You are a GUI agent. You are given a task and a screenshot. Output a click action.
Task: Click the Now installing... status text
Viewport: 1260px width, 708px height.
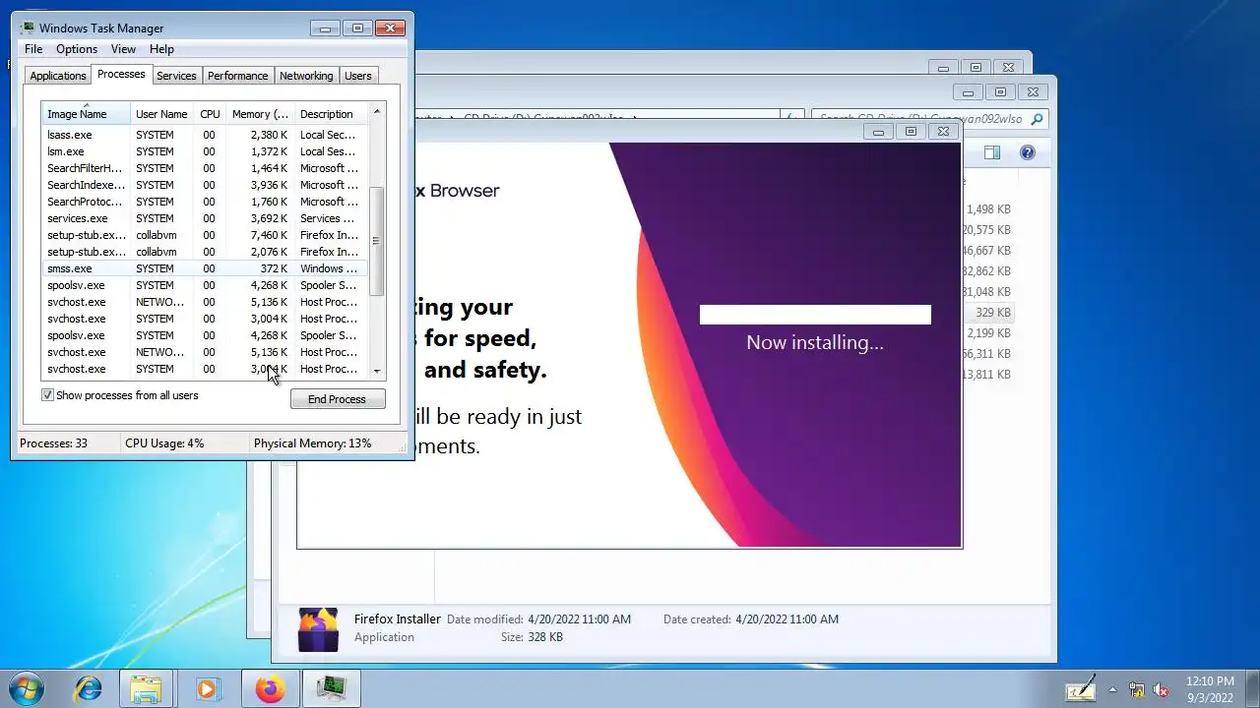pyautogui.click(x=815, y=342)
